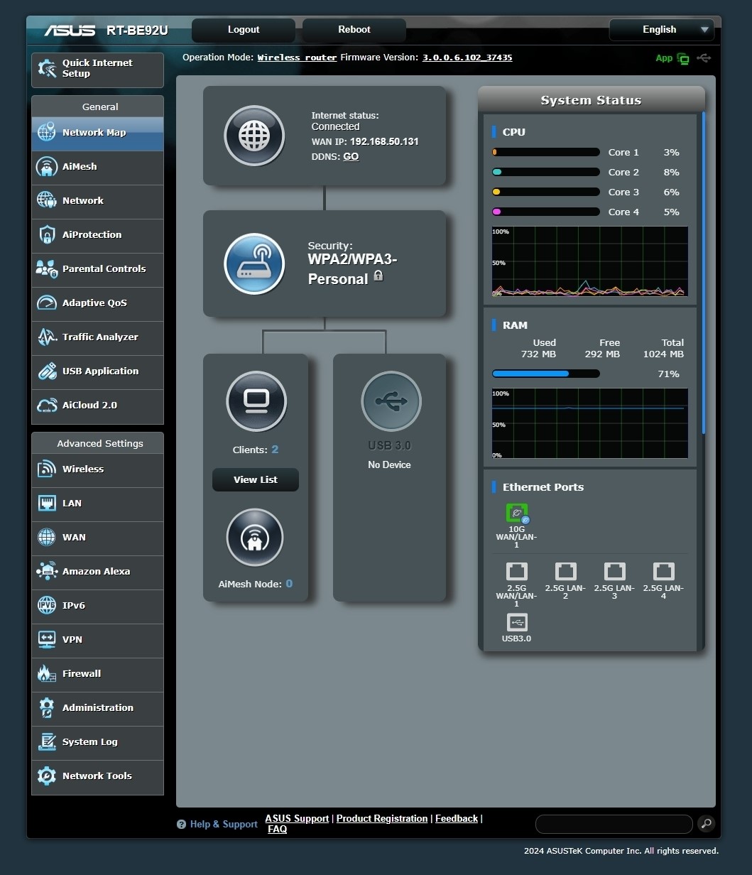Image resolution: width=752 pixels, height=875 pixels.
Task: Open the language dropdown showing English
Action: (661, 30)
